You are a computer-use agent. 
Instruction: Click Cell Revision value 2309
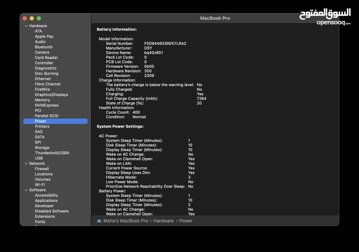click(x=149, y=76)
